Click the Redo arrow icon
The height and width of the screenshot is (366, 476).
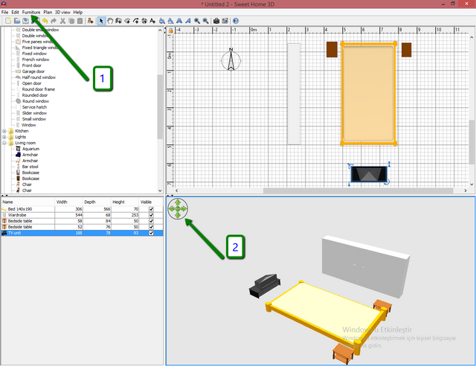(x=54, y=21)
